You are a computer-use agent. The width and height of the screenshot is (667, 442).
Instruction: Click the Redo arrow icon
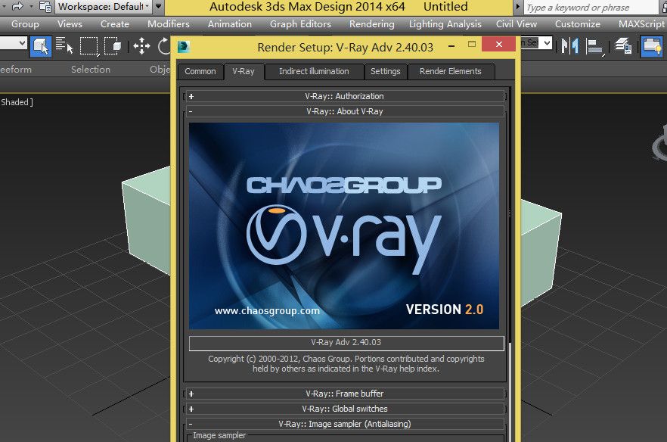pyautogui.click(x=17, y=6)
